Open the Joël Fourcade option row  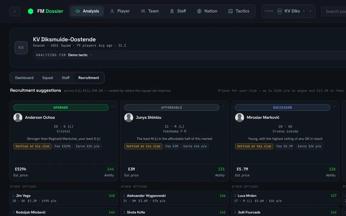pos(285,212)
